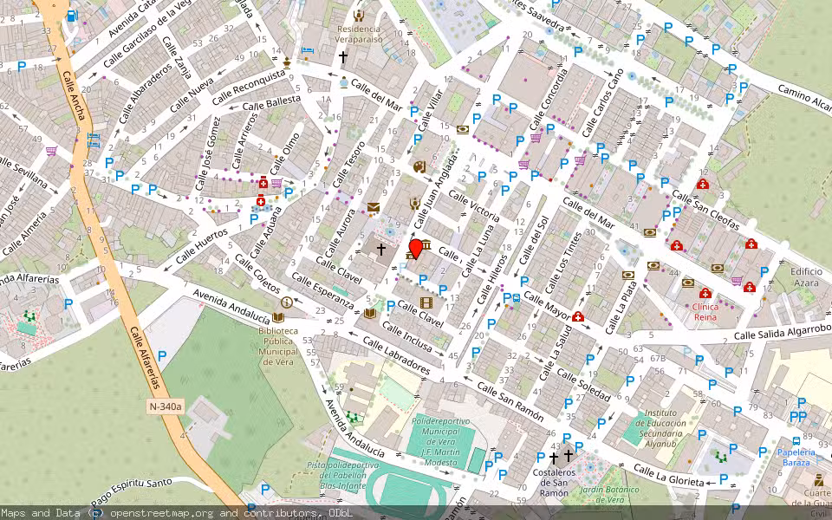Image resolution: width=832 pixels, height=520 pixels.
Task: Select the 'Calle Juan Anglada' street label
Action: (436, 191)
